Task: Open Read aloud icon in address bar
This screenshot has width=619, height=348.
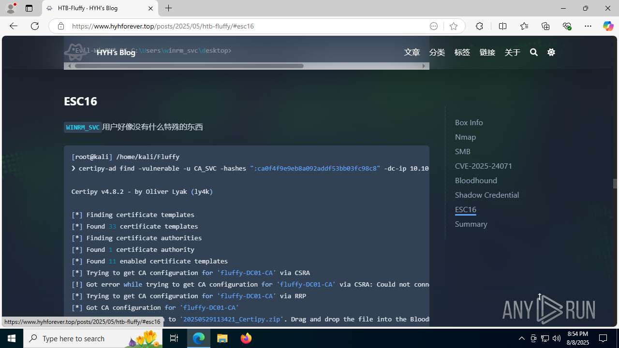Action: [x=434, y=26]
